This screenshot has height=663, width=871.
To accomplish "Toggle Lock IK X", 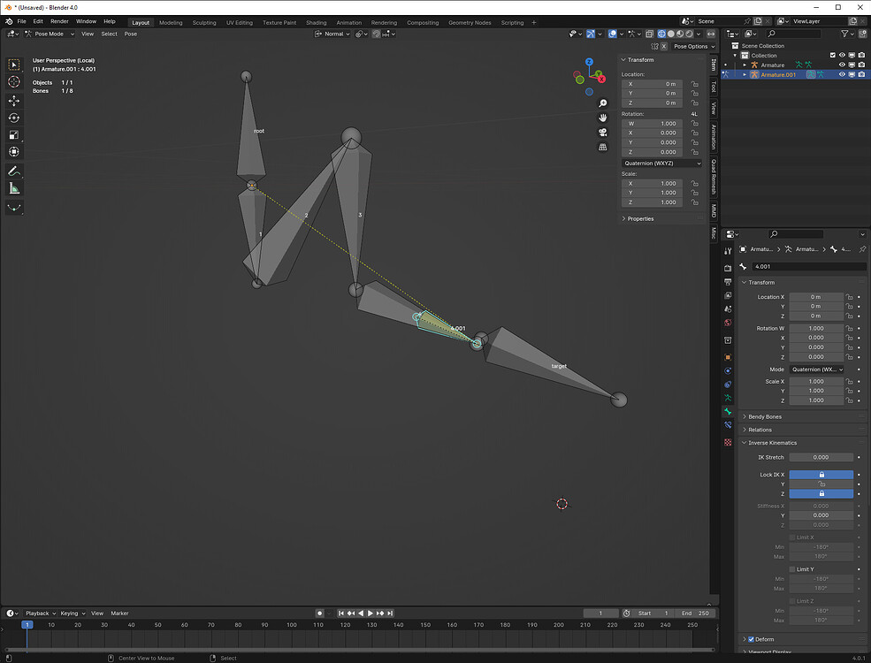I will pyautogui.click(x=821, y=475).
